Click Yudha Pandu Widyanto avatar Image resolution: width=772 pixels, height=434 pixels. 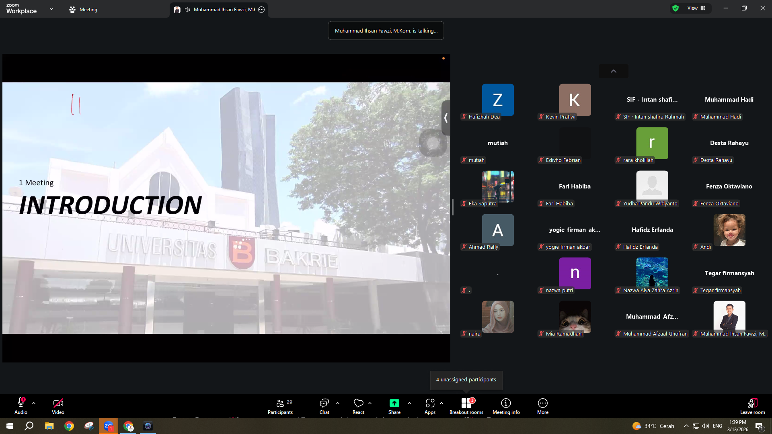point(652,186)
